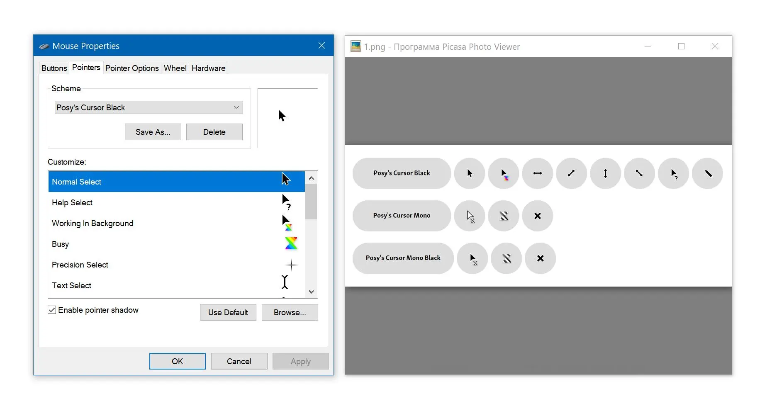Click the Delete scheme button

[214, 132]
